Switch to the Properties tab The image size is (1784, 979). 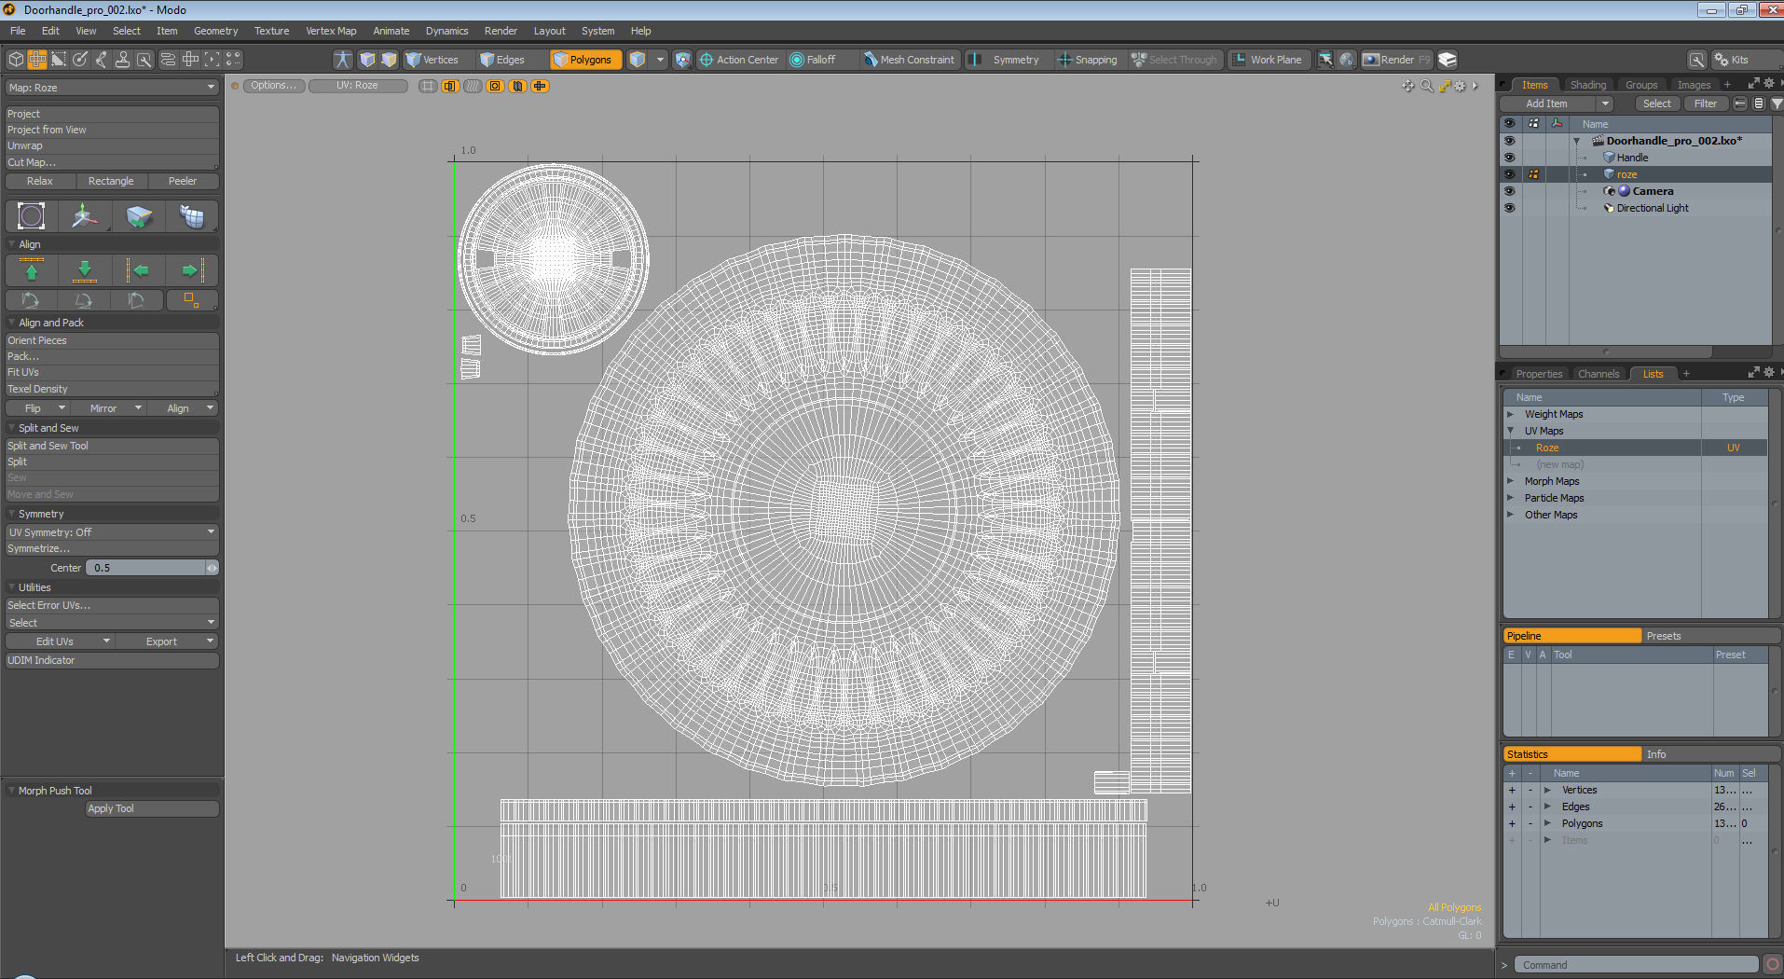coord(1539,374)
